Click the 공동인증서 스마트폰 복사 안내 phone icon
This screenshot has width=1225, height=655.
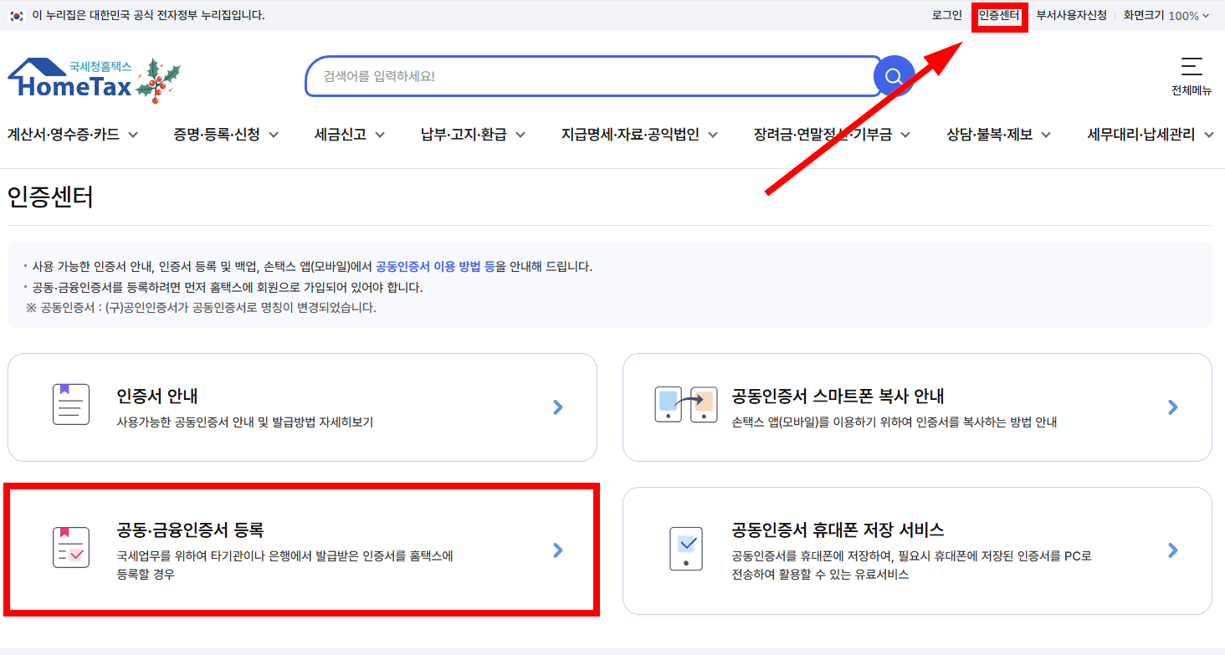click(x=686, y=404)
